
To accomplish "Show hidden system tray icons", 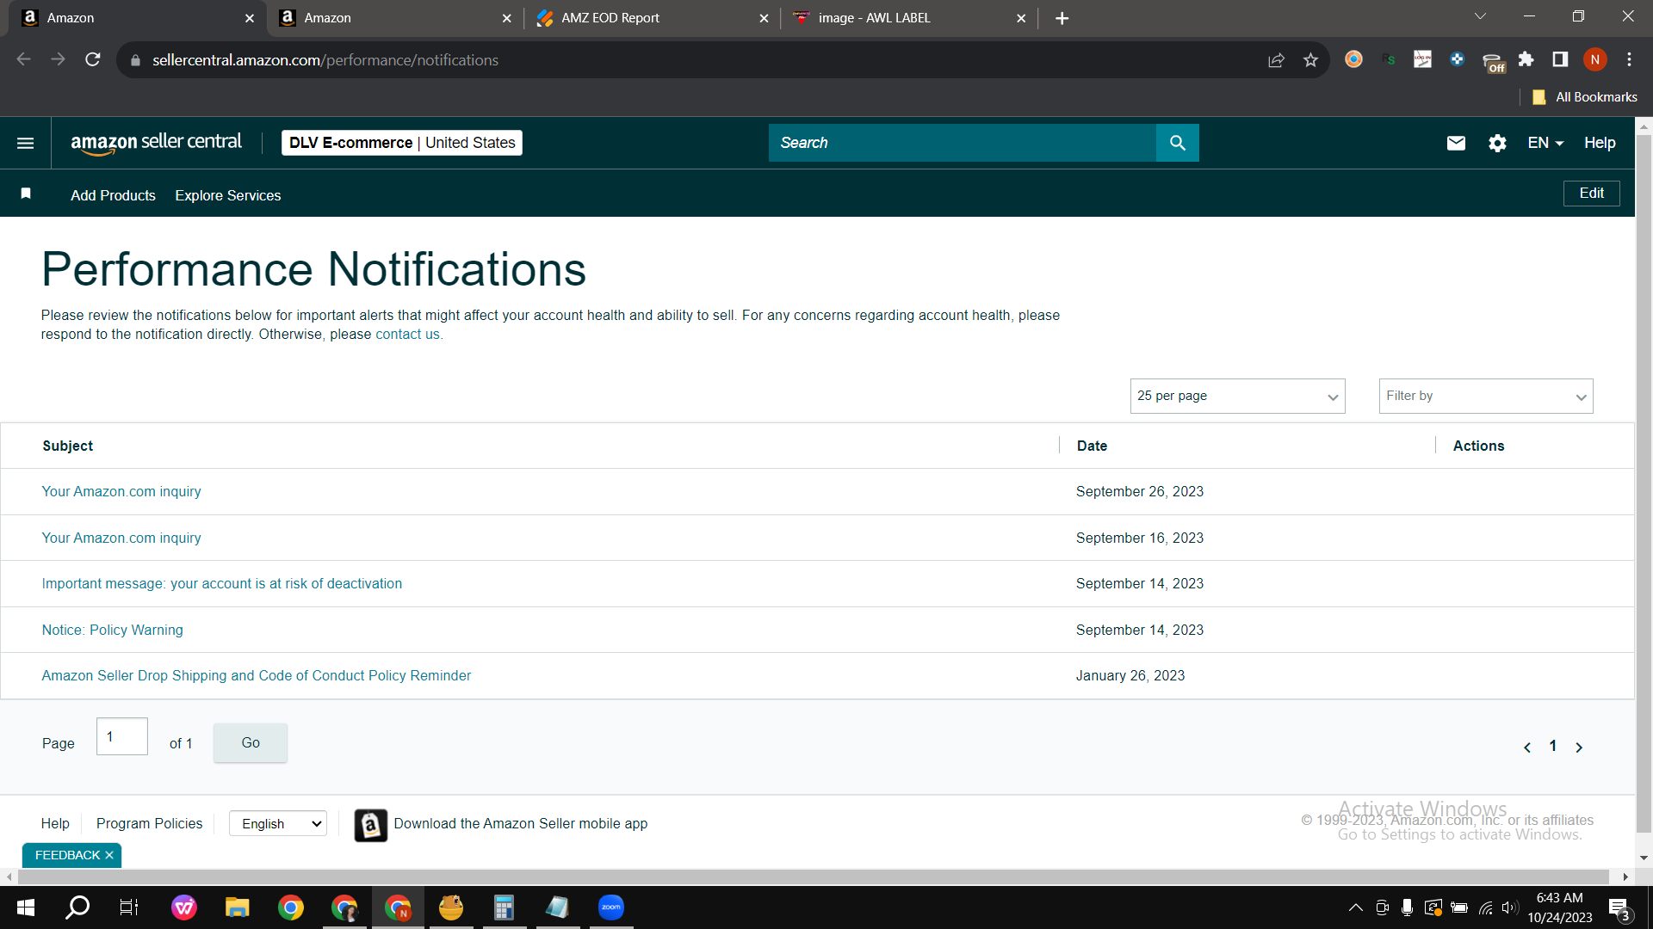I will pos(1355,907).
